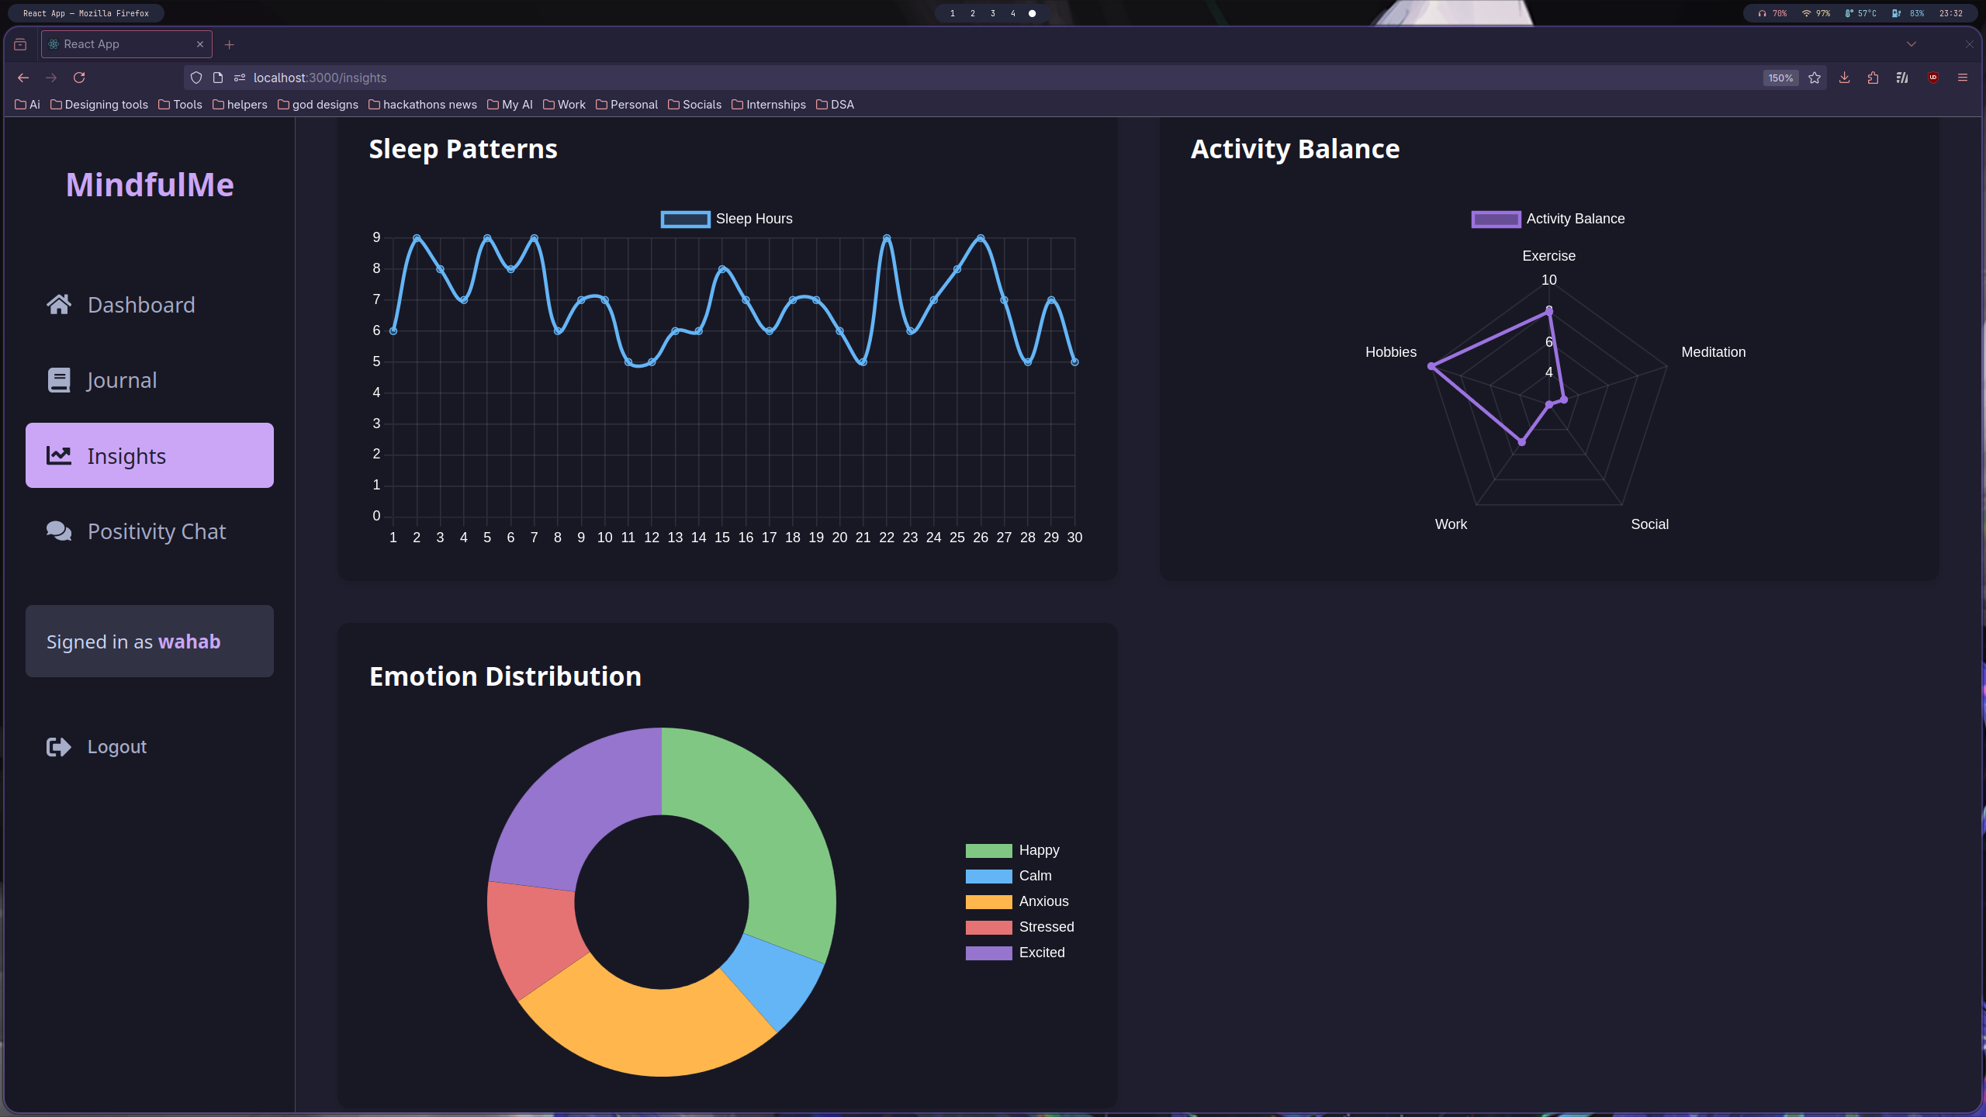Expand the Internships bookmarks folder
The image size is (1986, 1117).
768,105
